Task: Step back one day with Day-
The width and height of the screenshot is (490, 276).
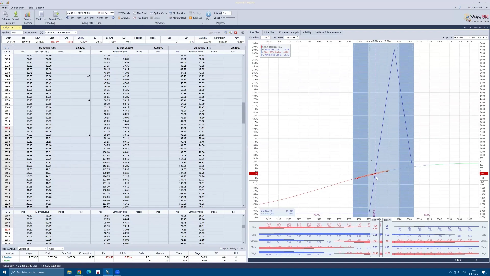Action: click(x=86, y=18)
